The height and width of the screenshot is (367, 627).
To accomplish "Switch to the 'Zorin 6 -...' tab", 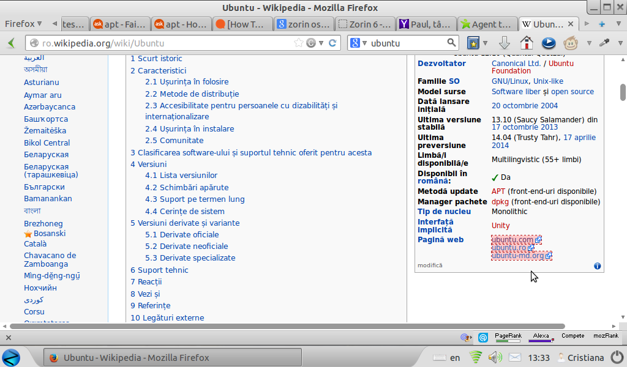I will point(365,24).
